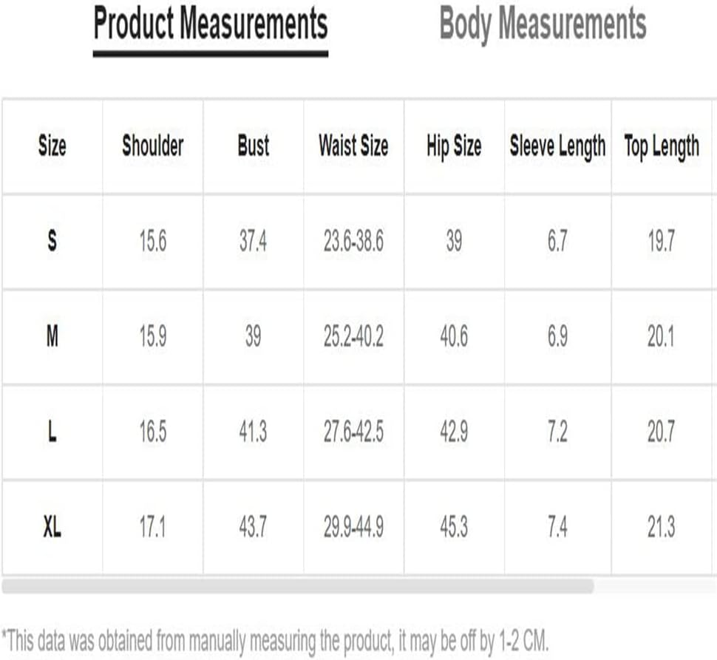Click the 21.3 top length cell
717x660 pixels.
point(662,527)
